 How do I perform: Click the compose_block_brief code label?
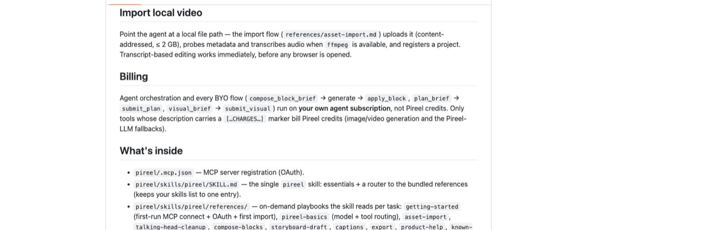(x=282, y=98)
